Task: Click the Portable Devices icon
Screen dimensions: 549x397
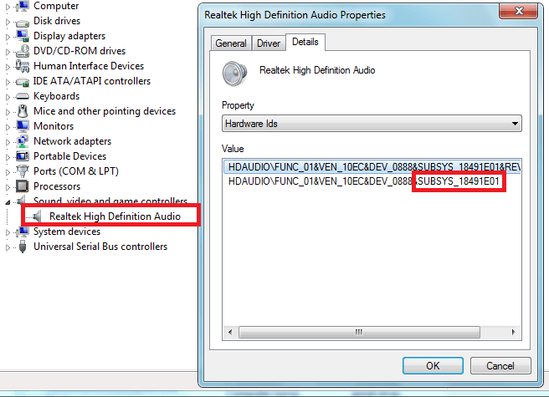Action: pyautogui.click(x=23, y=156)
